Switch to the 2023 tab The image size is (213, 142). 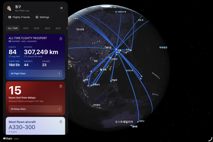click(47, 28)
